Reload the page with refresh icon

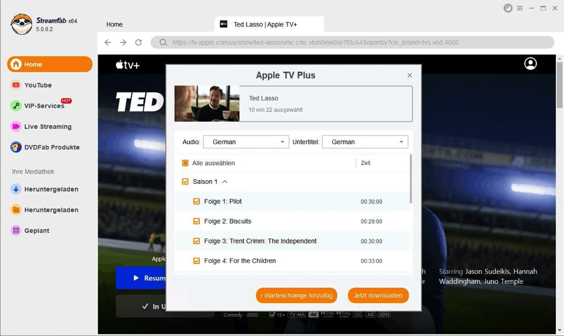[138, 42]
